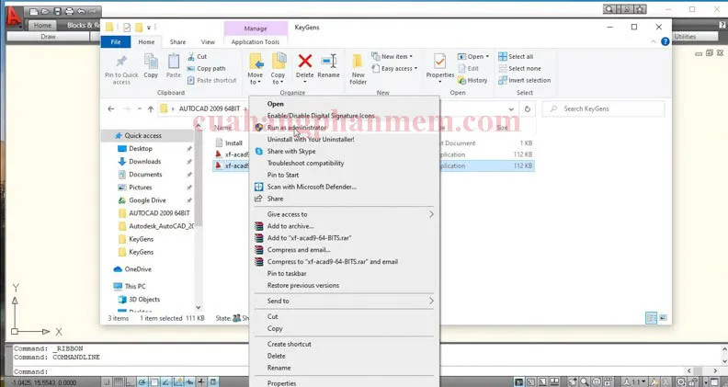728x387 pixels.
Task: Click the Copy to icon
Action: [279, 62]
